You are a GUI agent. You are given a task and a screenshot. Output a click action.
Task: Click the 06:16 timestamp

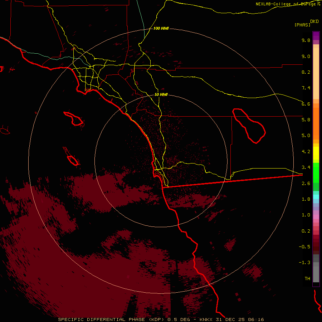pyautogui.click(x=256, y=319)
